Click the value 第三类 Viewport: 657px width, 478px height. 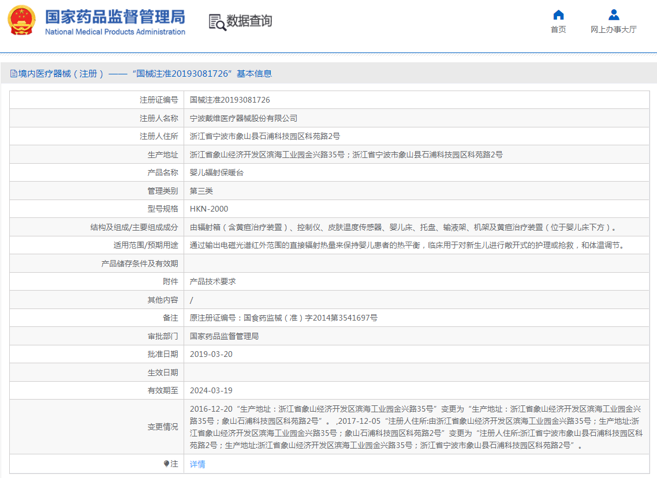tap(201, 191)
